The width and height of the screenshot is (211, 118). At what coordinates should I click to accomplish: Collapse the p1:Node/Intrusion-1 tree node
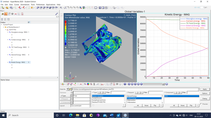3,27
